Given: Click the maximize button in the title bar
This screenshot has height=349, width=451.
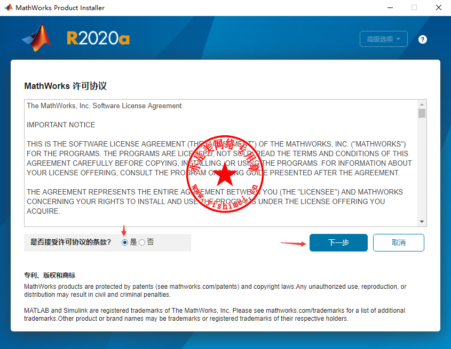Looking at the screenshot, I should coord(414,8).
